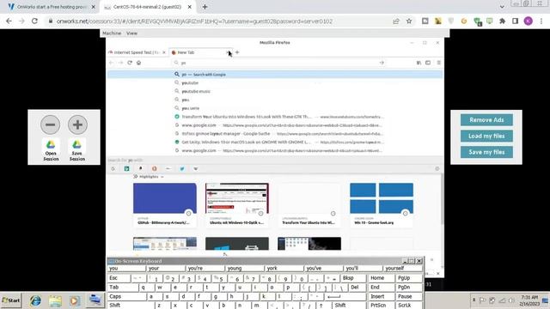Go to Firefox home page

pos(139,63)
